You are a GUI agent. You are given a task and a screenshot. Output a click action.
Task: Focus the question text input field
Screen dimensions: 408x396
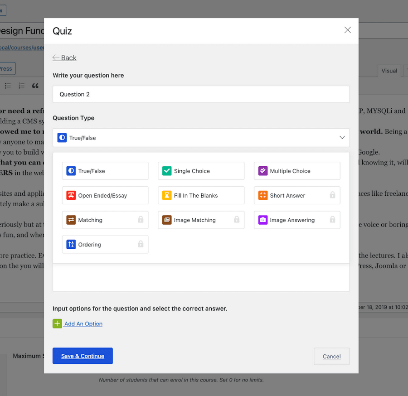point(201,94)
